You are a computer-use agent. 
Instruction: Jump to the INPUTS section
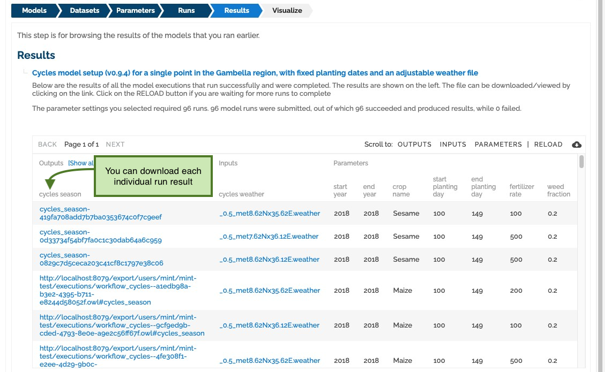[453, 145]
